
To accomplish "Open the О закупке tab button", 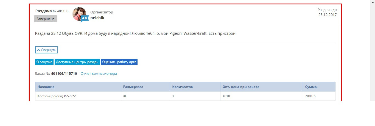I will point(44,62).
